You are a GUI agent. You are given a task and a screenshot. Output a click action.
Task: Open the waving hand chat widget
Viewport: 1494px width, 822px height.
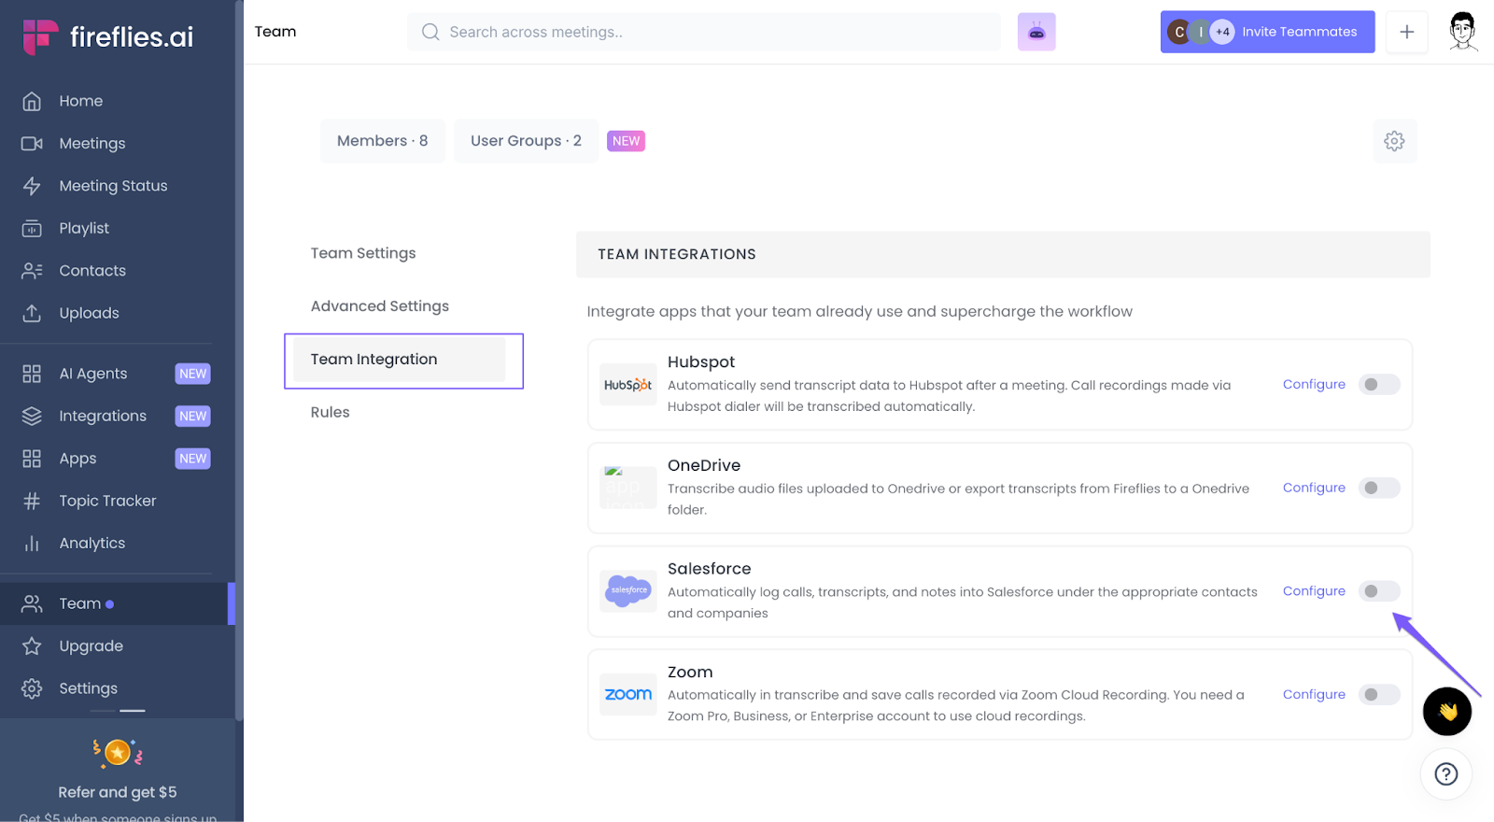(1447, 712)
